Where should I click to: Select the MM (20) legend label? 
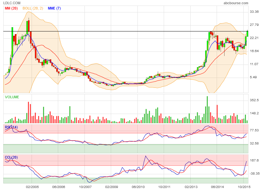point(11,8)
